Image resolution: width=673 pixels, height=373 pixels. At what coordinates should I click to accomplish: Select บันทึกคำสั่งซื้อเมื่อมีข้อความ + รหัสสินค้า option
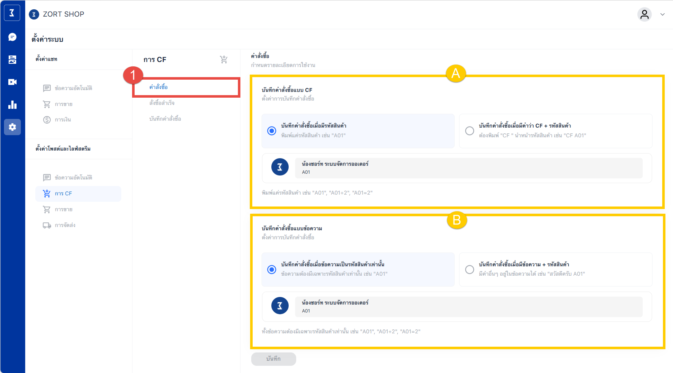[469, 270]
